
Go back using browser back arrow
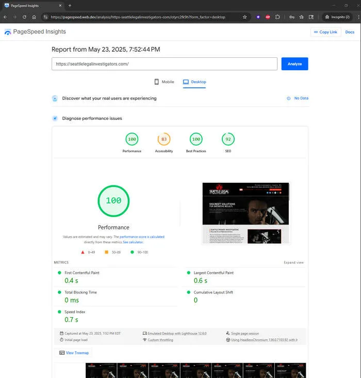5,17
